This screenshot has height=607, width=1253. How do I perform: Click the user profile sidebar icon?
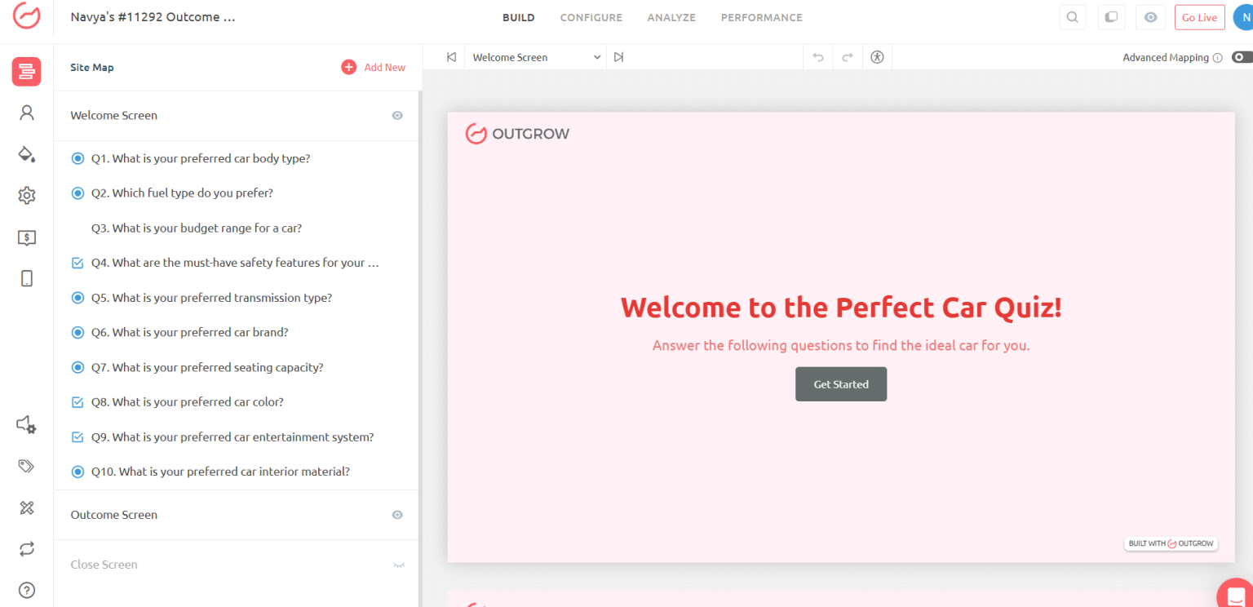(27, 113)
